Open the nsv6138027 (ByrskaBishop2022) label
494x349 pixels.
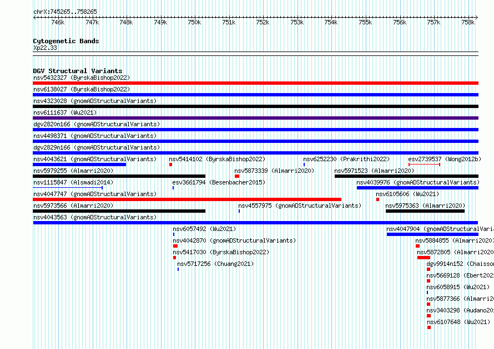tap(82, 89)
